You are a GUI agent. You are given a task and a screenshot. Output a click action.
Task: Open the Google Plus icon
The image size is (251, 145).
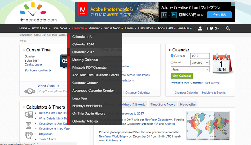coord(216,29)
